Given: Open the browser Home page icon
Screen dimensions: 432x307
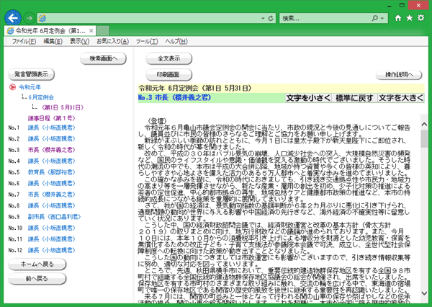Looking at the screenshot, I should 398,18.
